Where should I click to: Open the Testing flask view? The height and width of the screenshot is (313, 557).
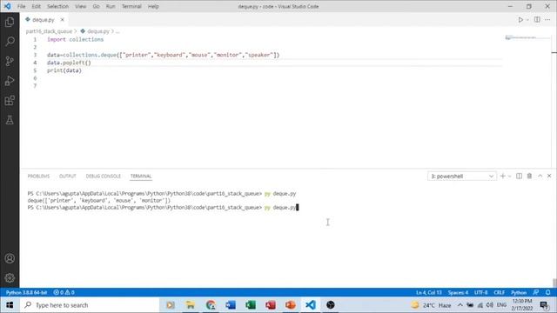pyautogui.click(x=10, y=120)
